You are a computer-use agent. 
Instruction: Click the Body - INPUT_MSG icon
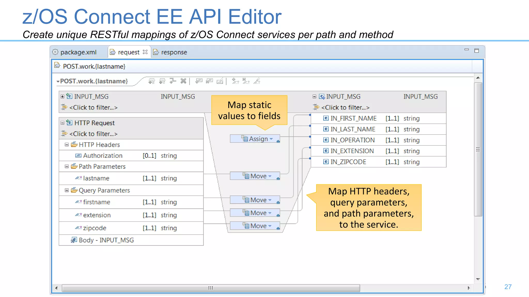(x=74, y=240)
